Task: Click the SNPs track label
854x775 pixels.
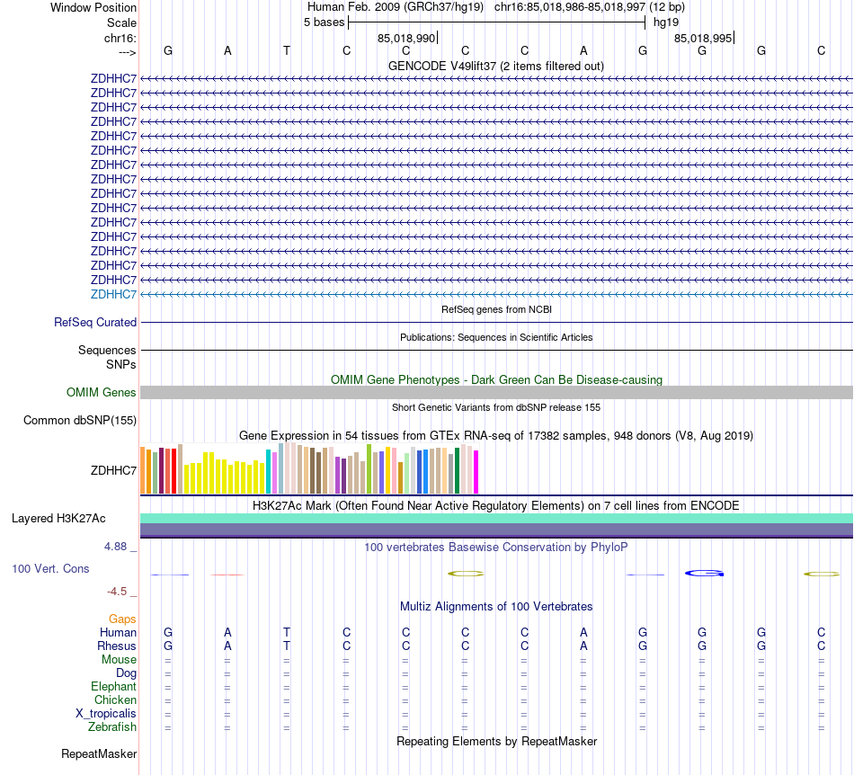Action: [x=121, y=364]
